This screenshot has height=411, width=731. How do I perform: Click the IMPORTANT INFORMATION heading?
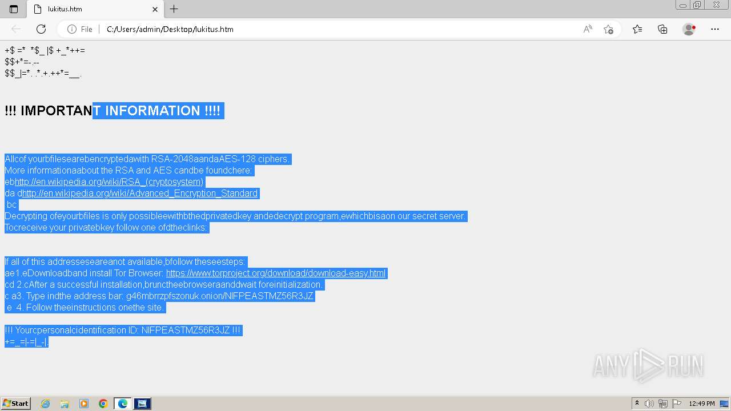pos(113,111)
